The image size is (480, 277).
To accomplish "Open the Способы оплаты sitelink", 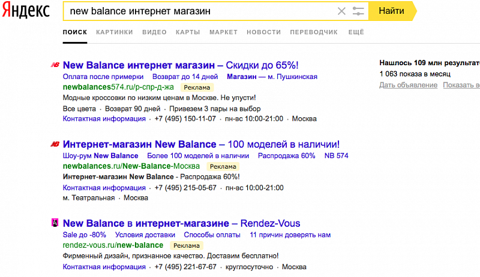I will pyautogui.click(x=212, y=235).
